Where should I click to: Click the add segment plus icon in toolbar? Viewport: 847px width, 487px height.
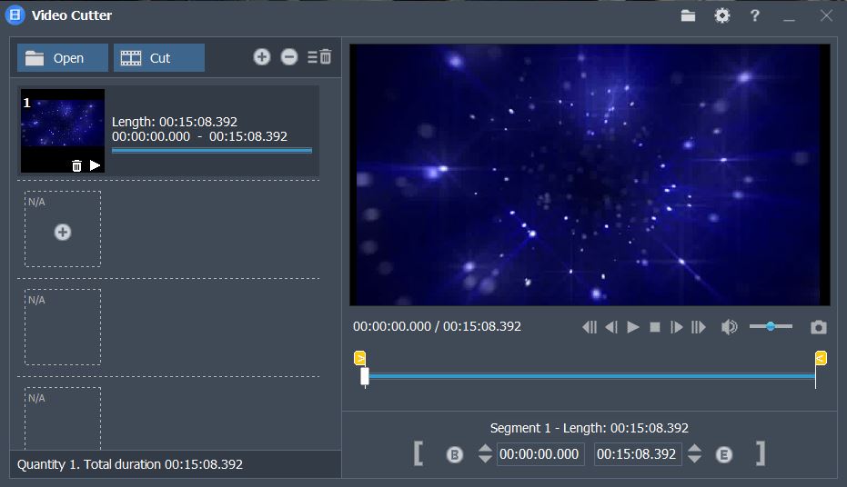pos(262,57)
